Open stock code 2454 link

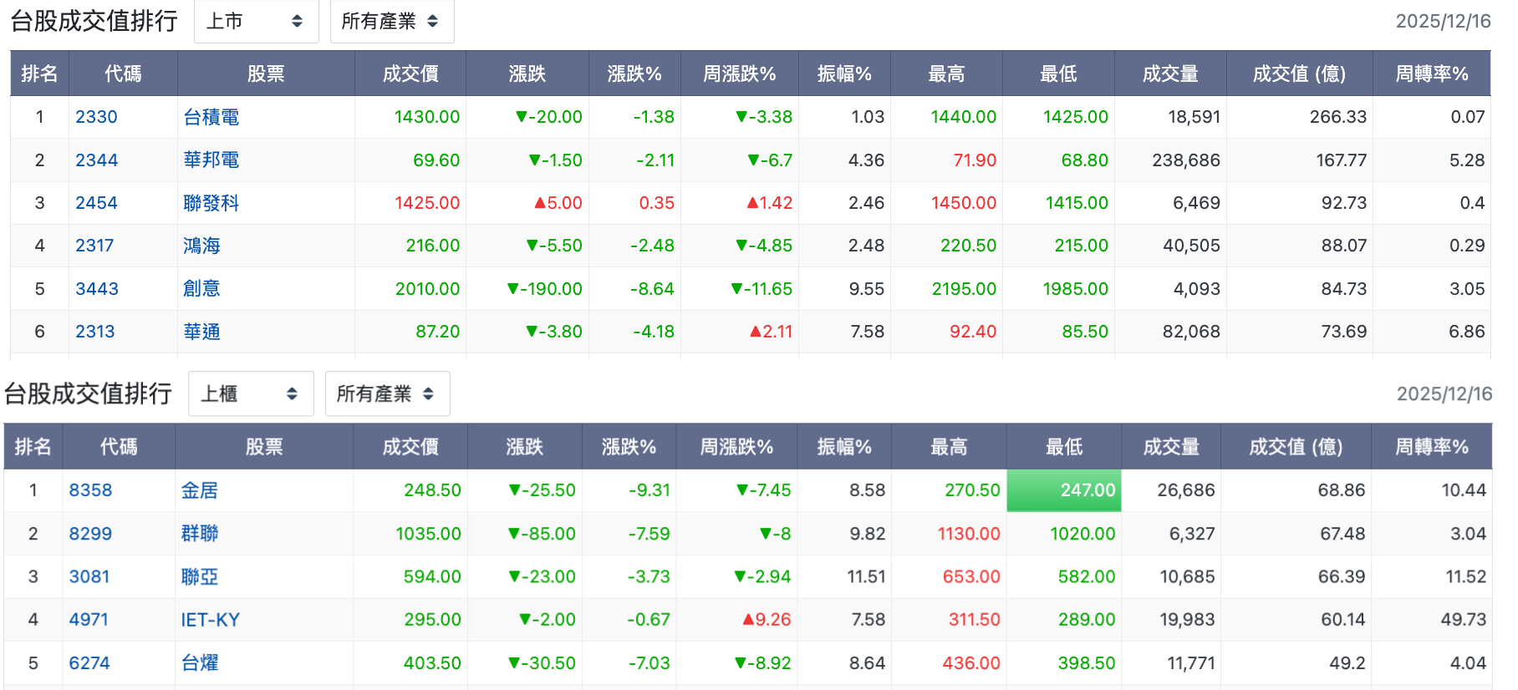pos(96,203)
